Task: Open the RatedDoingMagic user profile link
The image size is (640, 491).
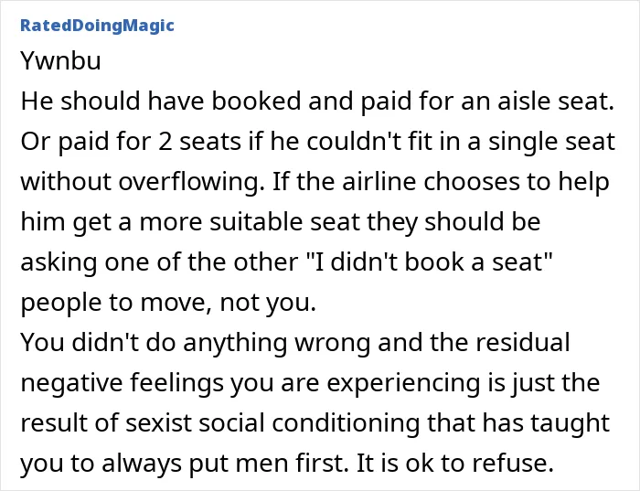Action: 97,26
